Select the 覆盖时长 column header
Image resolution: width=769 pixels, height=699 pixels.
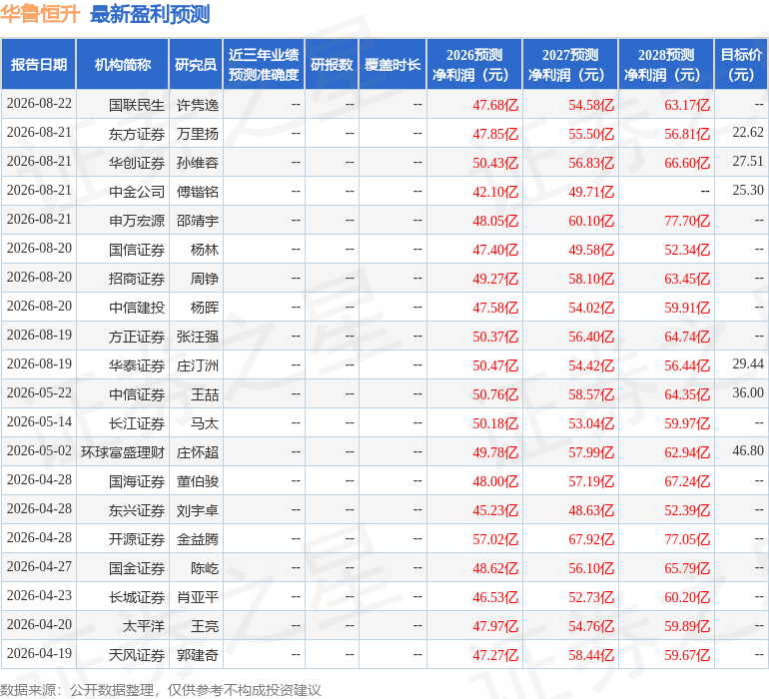(x=392, y=64)
